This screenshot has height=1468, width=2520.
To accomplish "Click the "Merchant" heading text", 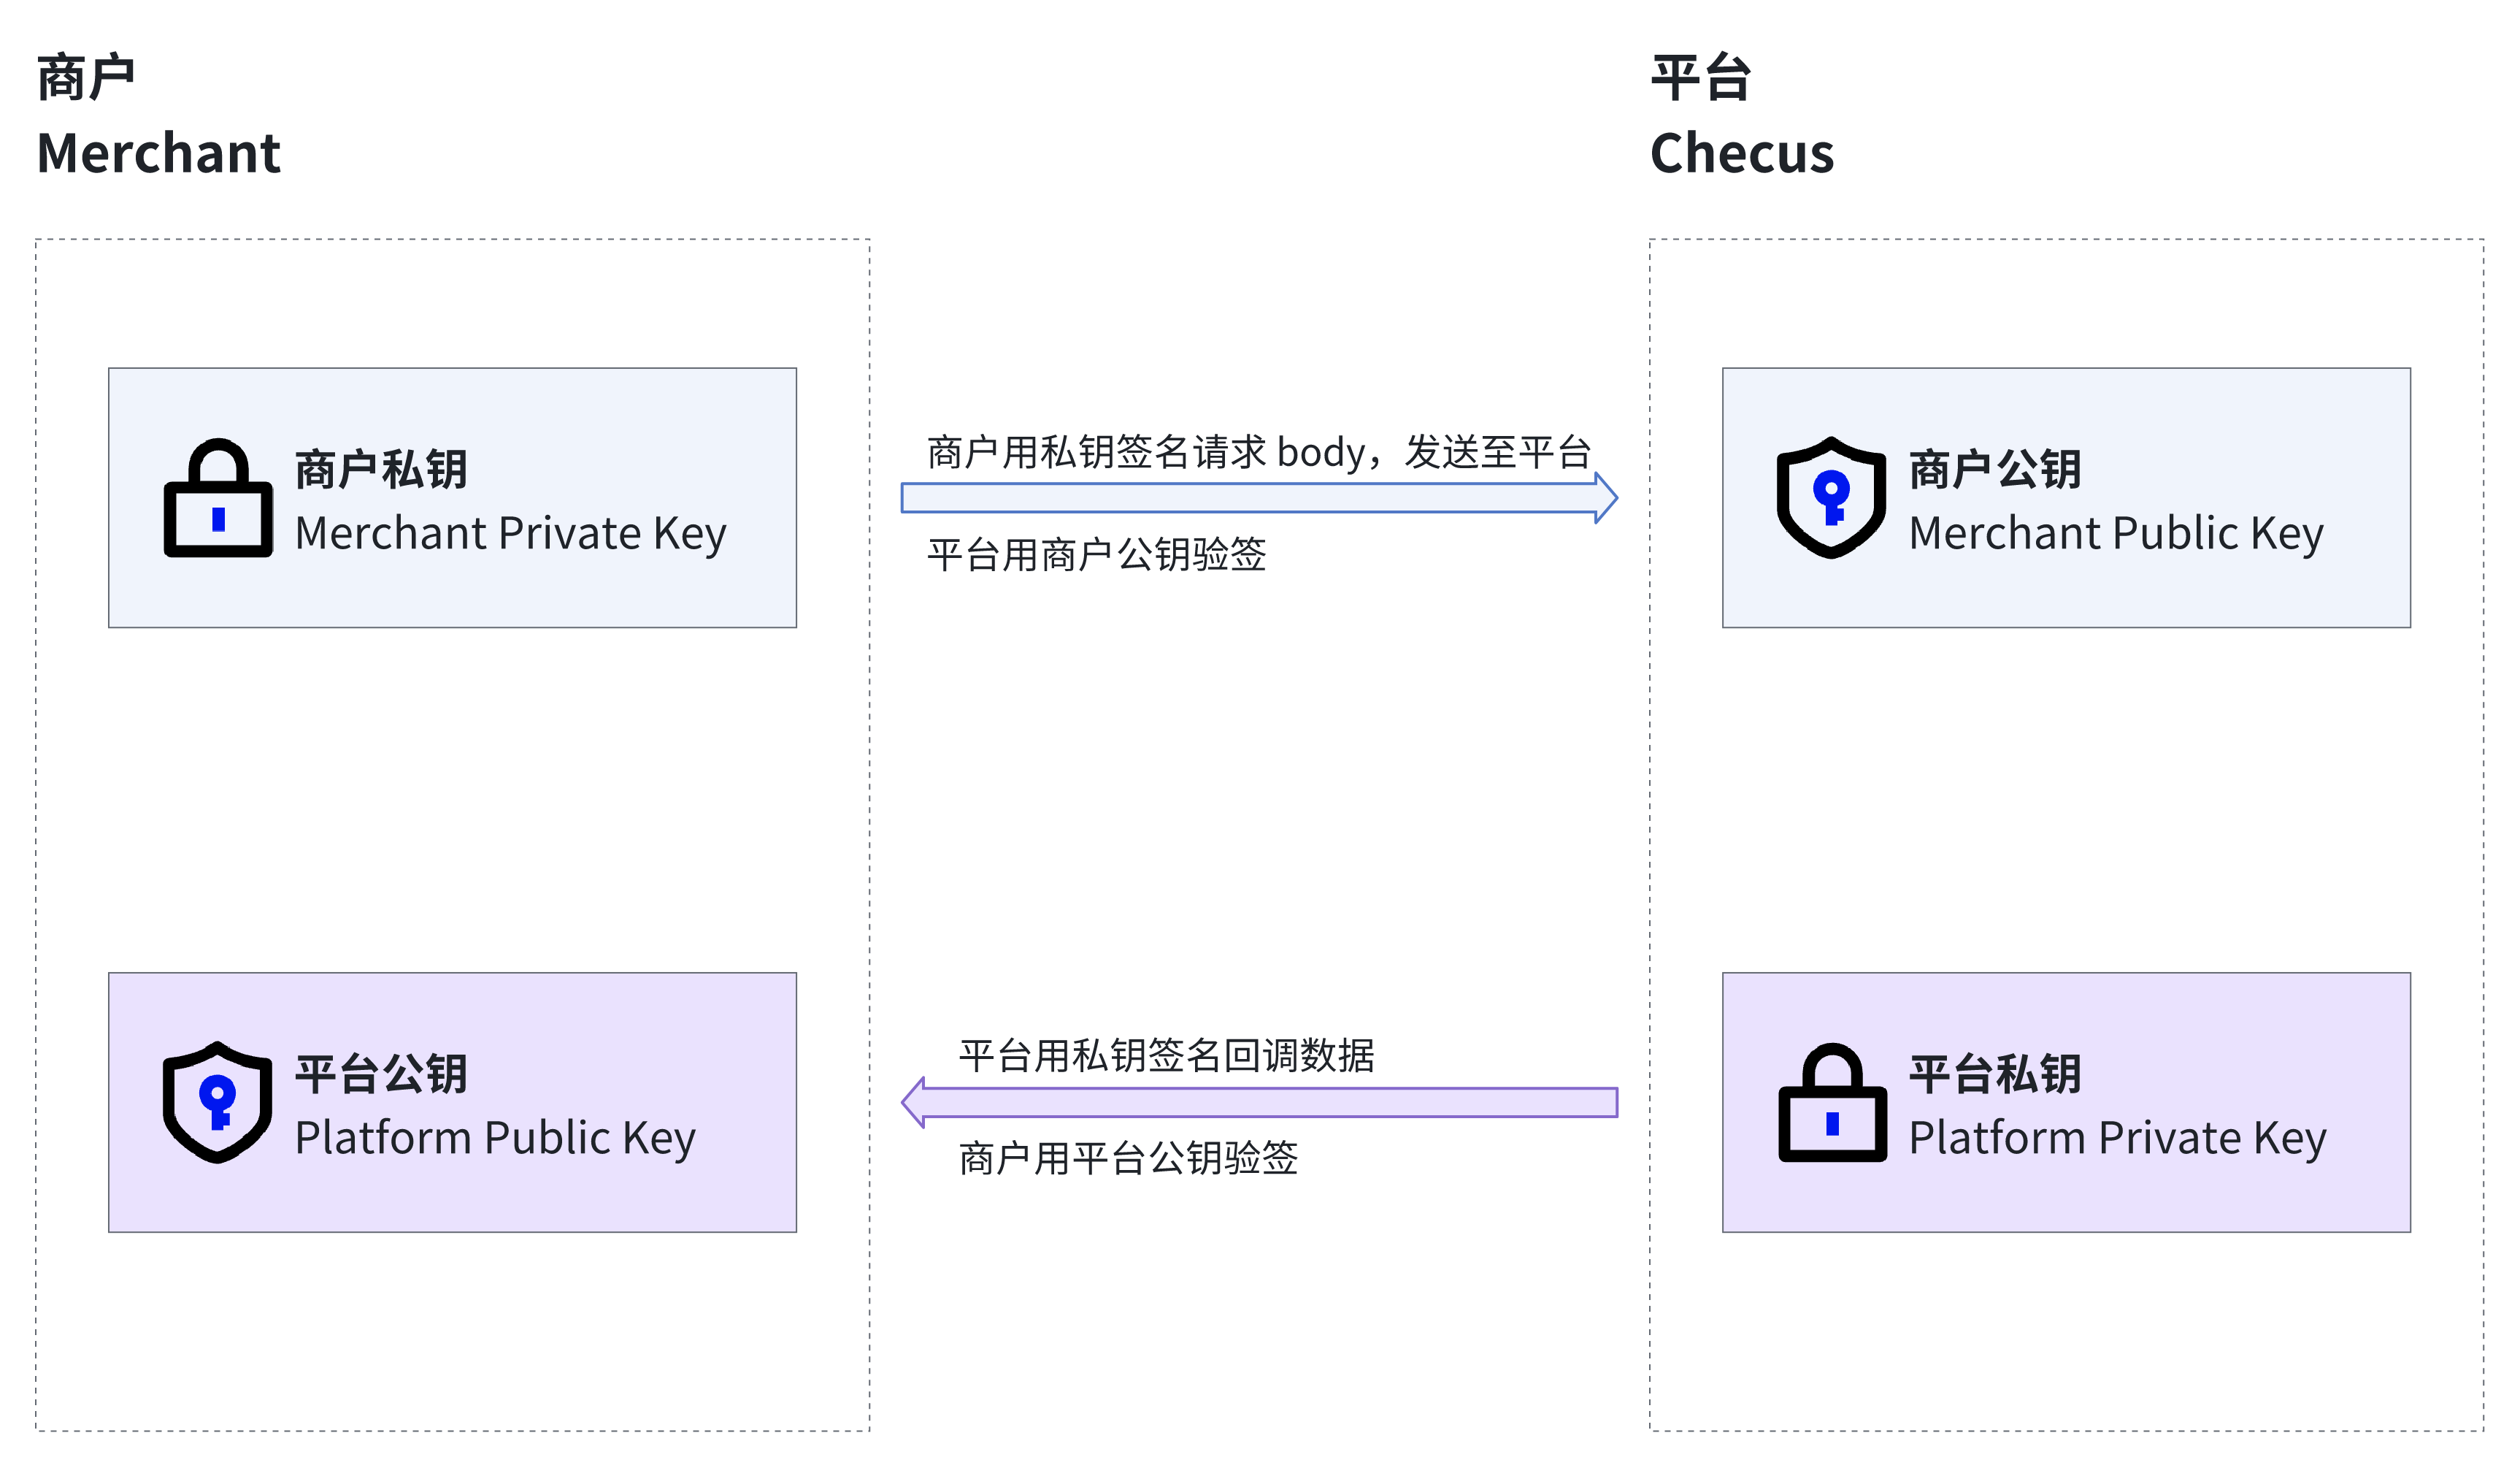I will pos(158,153).
